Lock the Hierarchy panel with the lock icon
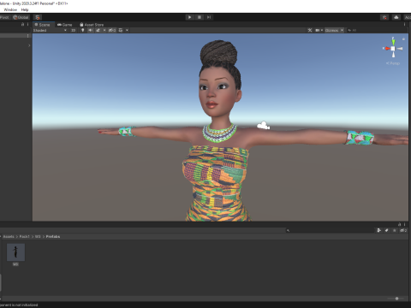This screenshot has height=308, width=411. coord(23,25)
